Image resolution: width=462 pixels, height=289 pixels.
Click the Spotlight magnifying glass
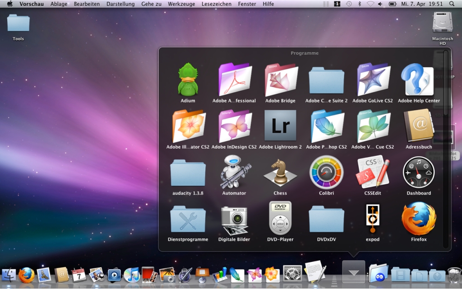pos(452,4)
